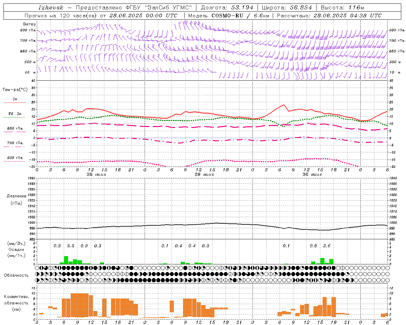
Task: Click the (мм/1ч.) hourly unit label
Action: coord(16,255)
